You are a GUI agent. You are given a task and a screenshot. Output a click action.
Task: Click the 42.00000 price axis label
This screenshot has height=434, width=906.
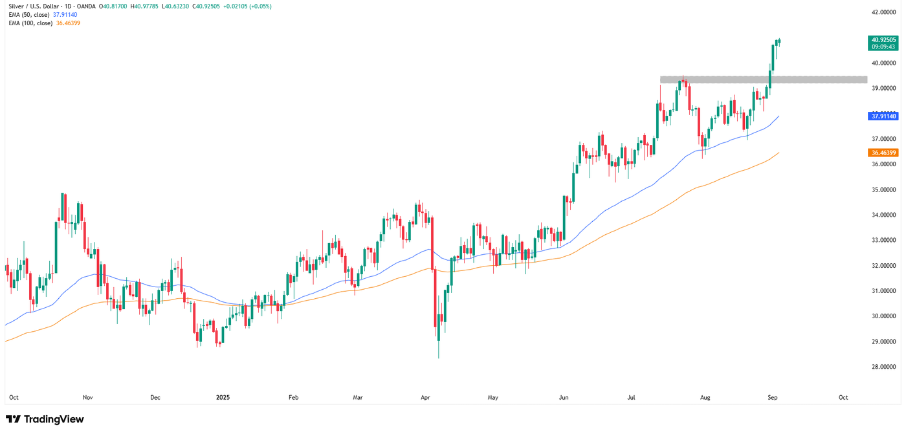pyautogui.click(x=884, y=12)
